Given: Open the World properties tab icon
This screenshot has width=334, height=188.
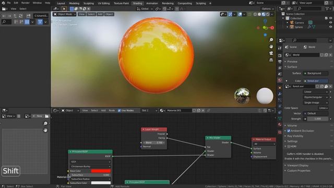Looking at the screenshot, I should [x=280, y=80].
